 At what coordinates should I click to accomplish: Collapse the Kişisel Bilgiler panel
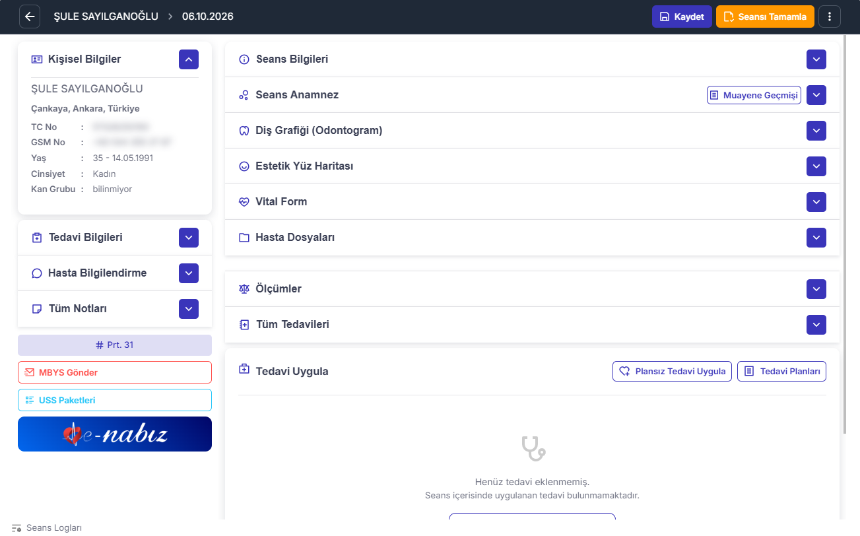[189, 59]
